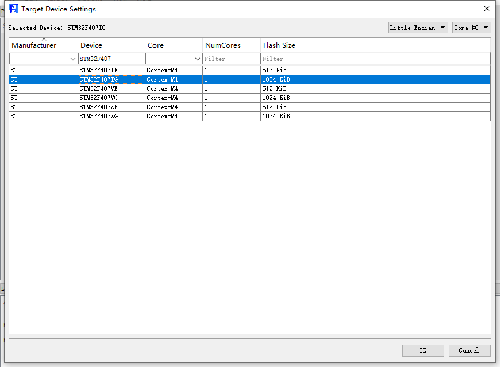Confirm selection with the OK button

click(x=423, y=350)
